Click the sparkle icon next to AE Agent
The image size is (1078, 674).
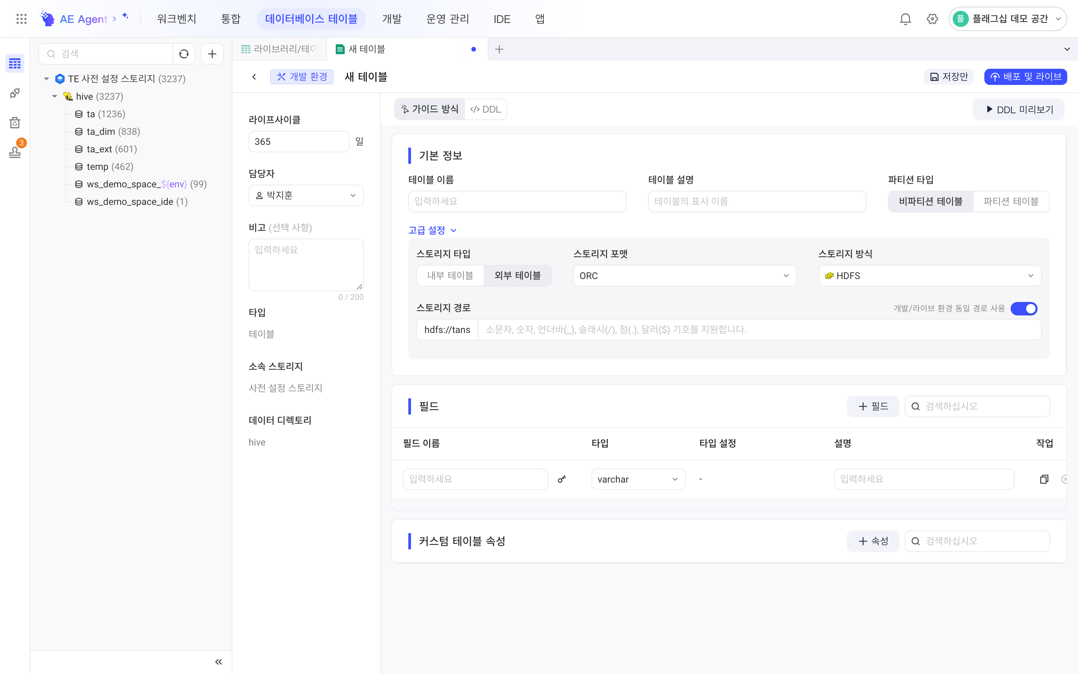pos(126,16)
